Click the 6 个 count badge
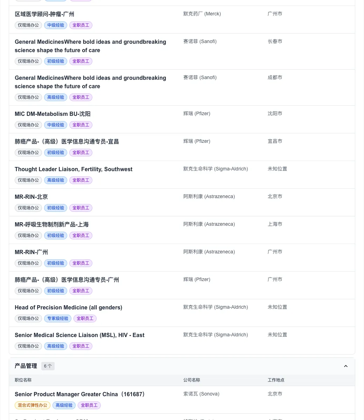The width and height of the screenshot is (364, 420). coord(48,366)
